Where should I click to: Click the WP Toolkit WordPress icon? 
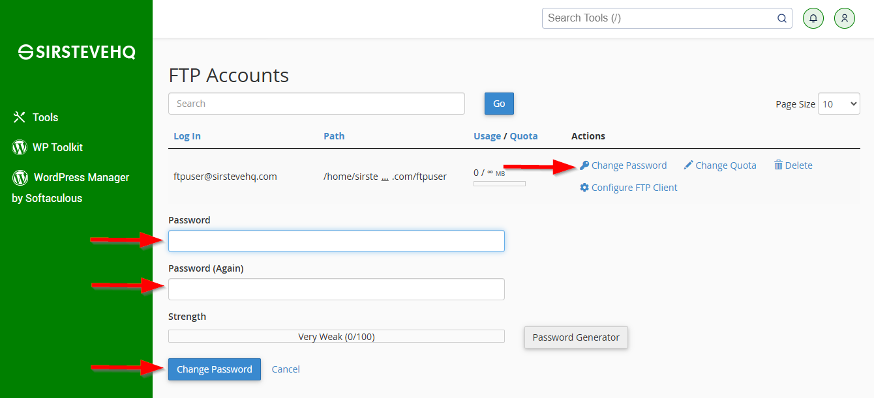[x=20, y=147]
